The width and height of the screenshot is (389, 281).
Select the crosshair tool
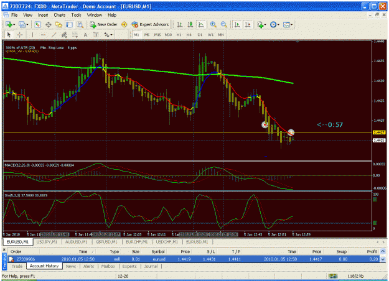(x=19, y=35)
